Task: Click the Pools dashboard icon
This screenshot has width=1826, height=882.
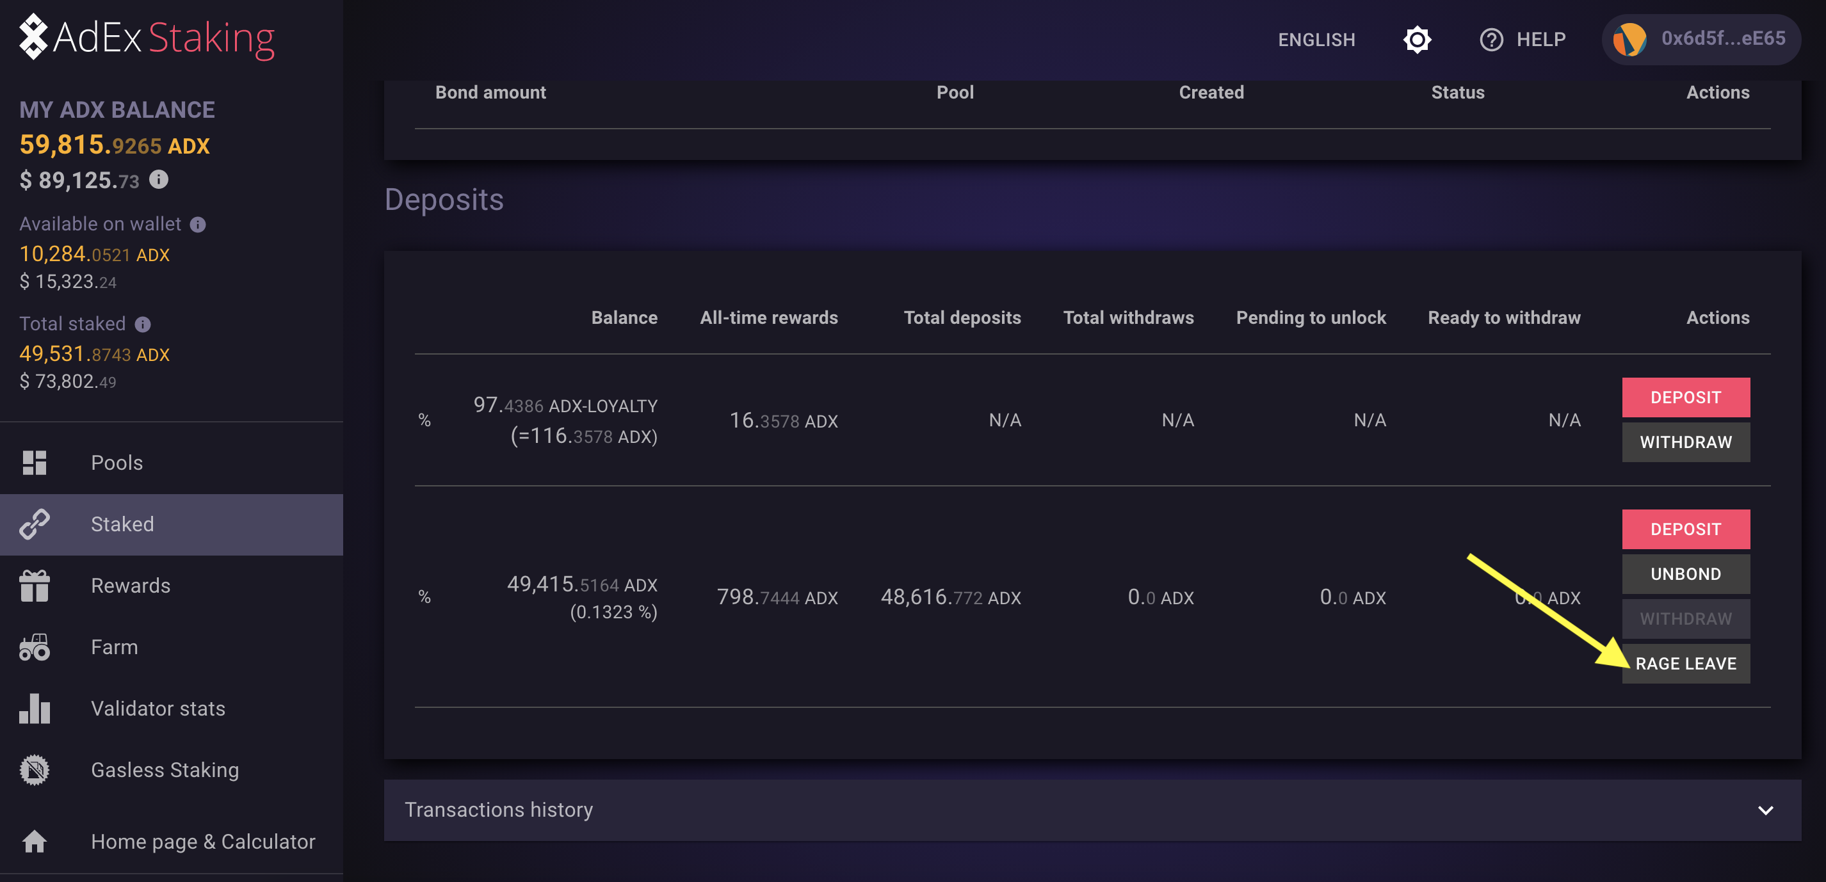Action: (34, 463)
